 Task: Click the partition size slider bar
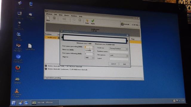tap(95, 39)
